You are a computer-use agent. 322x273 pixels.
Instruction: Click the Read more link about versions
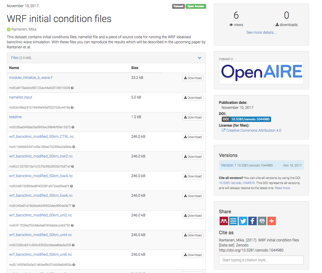282,188
